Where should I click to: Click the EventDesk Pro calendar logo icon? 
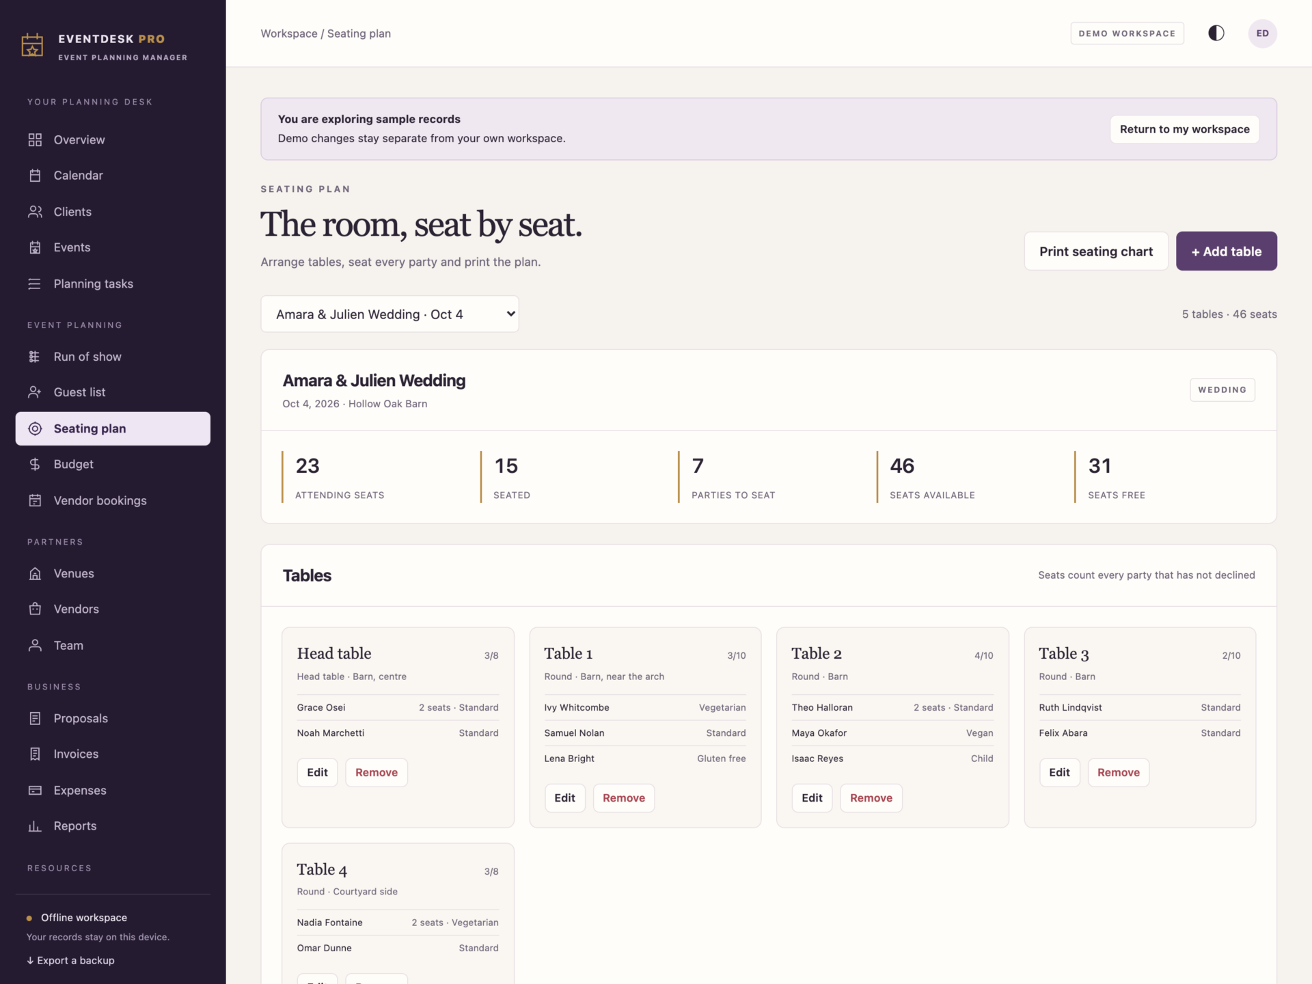click(32, 45)
